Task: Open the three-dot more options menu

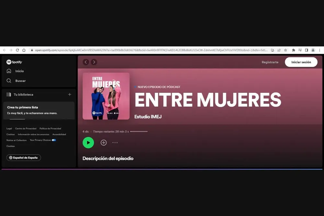Action: (115, 143)
